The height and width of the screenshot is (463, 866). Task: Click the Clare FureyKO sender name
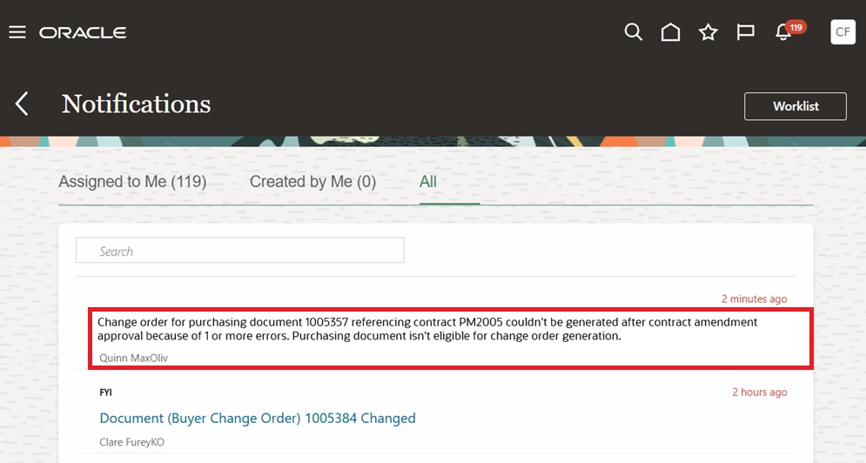click(x=131, y=442)
